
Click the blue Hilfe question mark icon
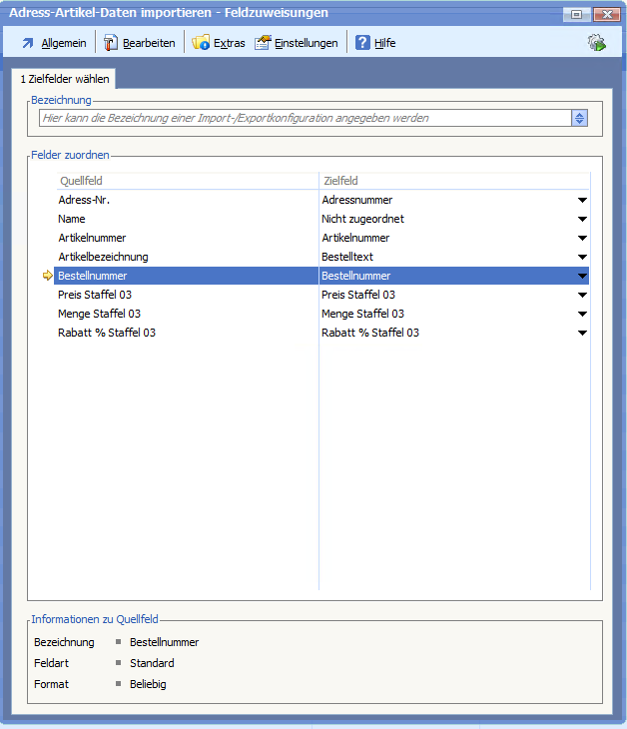point(363,43)
